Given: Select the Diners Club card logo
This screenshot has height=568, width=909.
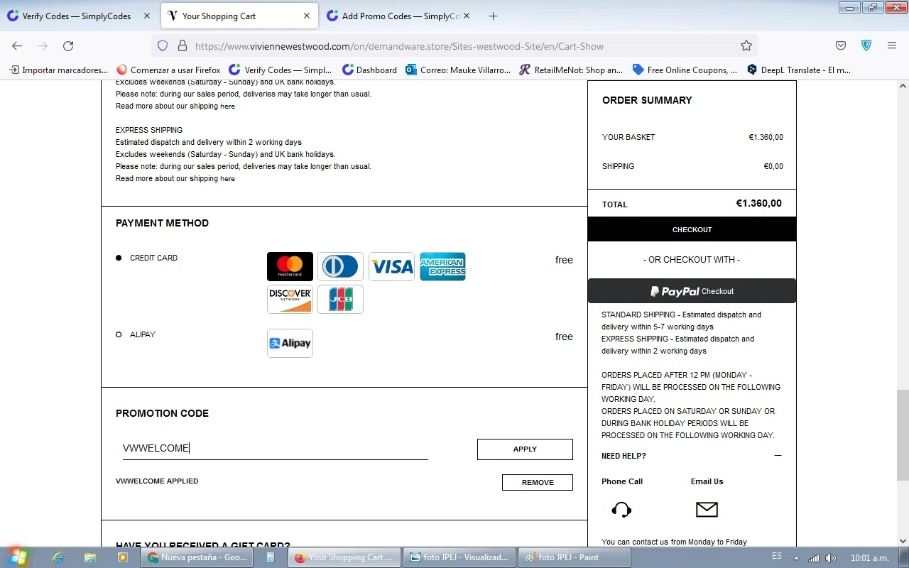Looking at the screenshot, I should click(x=340, y=266).
